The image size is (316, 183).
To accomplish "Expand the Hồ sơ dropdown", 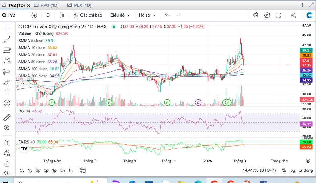I will tap(147, 15).
